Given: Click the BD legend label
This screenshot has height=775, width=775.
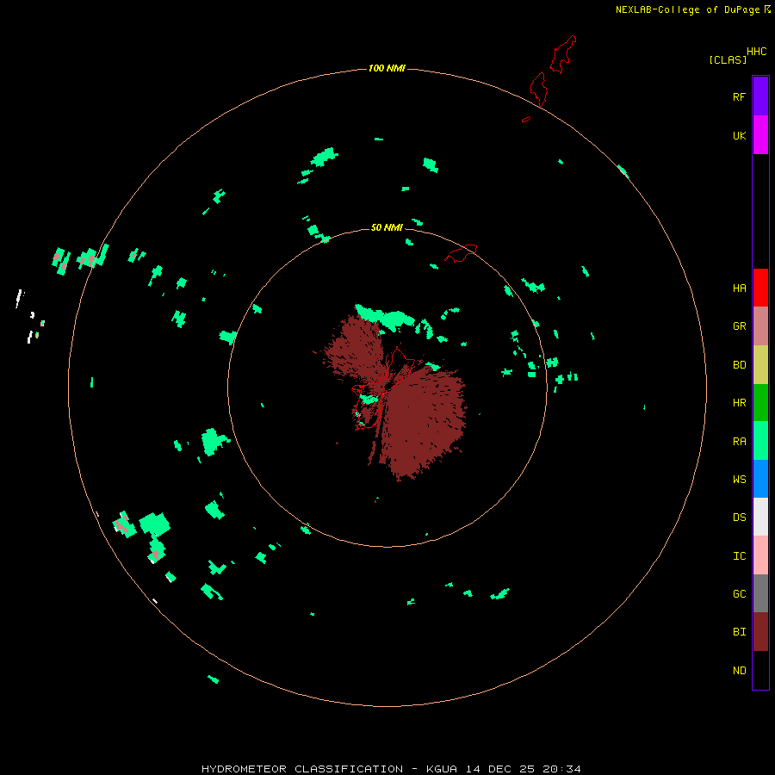Looking at the screenshot, I should (x=739, y=365).
